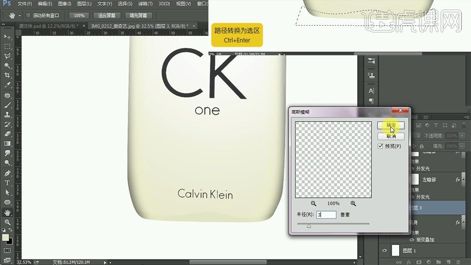Open the Character panel icon
The height and width of the screenshot is (265, 471).
point(371,91)
